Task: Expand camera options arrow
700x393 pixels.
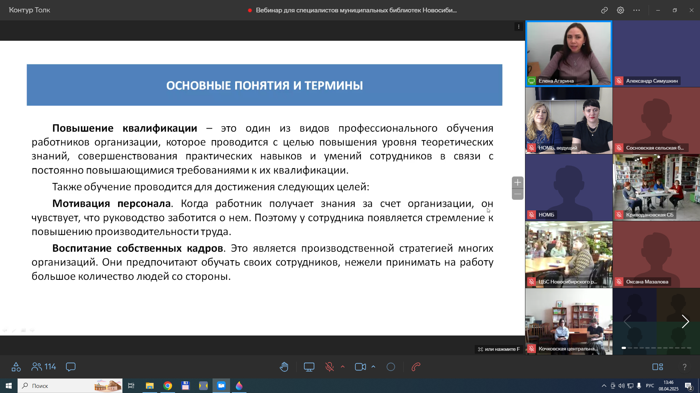Action: point(373,367)
